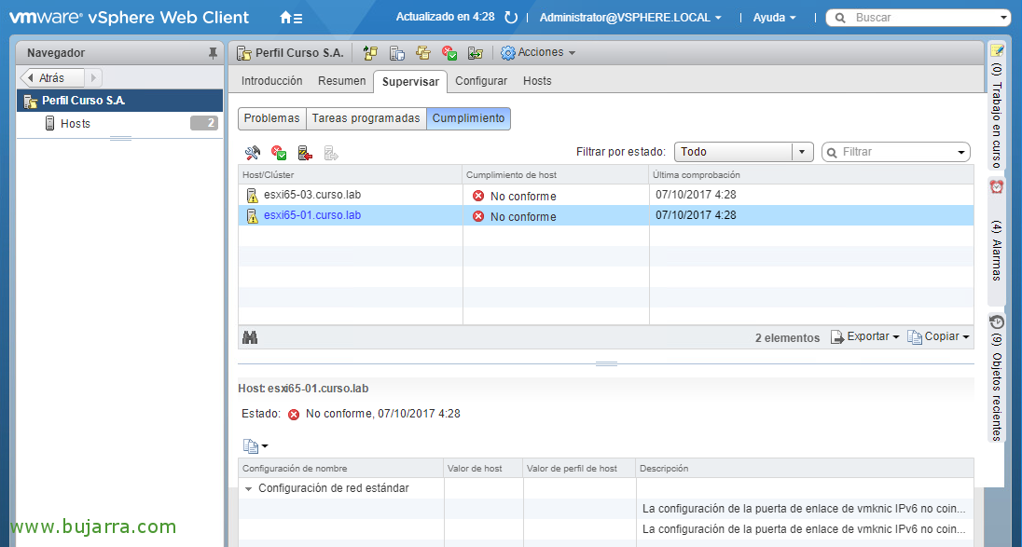1022x547 pixels.
Task: Open the Hosts tab
Action: click(537, 81)
